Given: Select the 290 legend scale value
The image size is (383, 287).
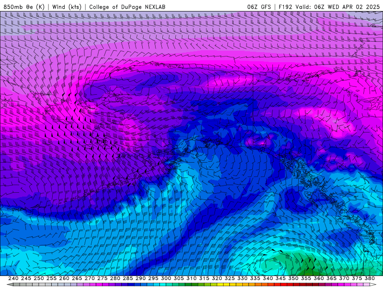Looking at the screenshot, I should (140, 278).
